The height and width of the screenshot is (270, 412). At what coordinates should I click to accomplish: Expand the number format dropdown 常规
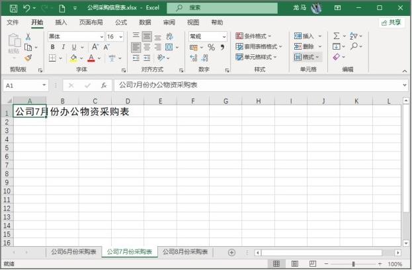207,36
